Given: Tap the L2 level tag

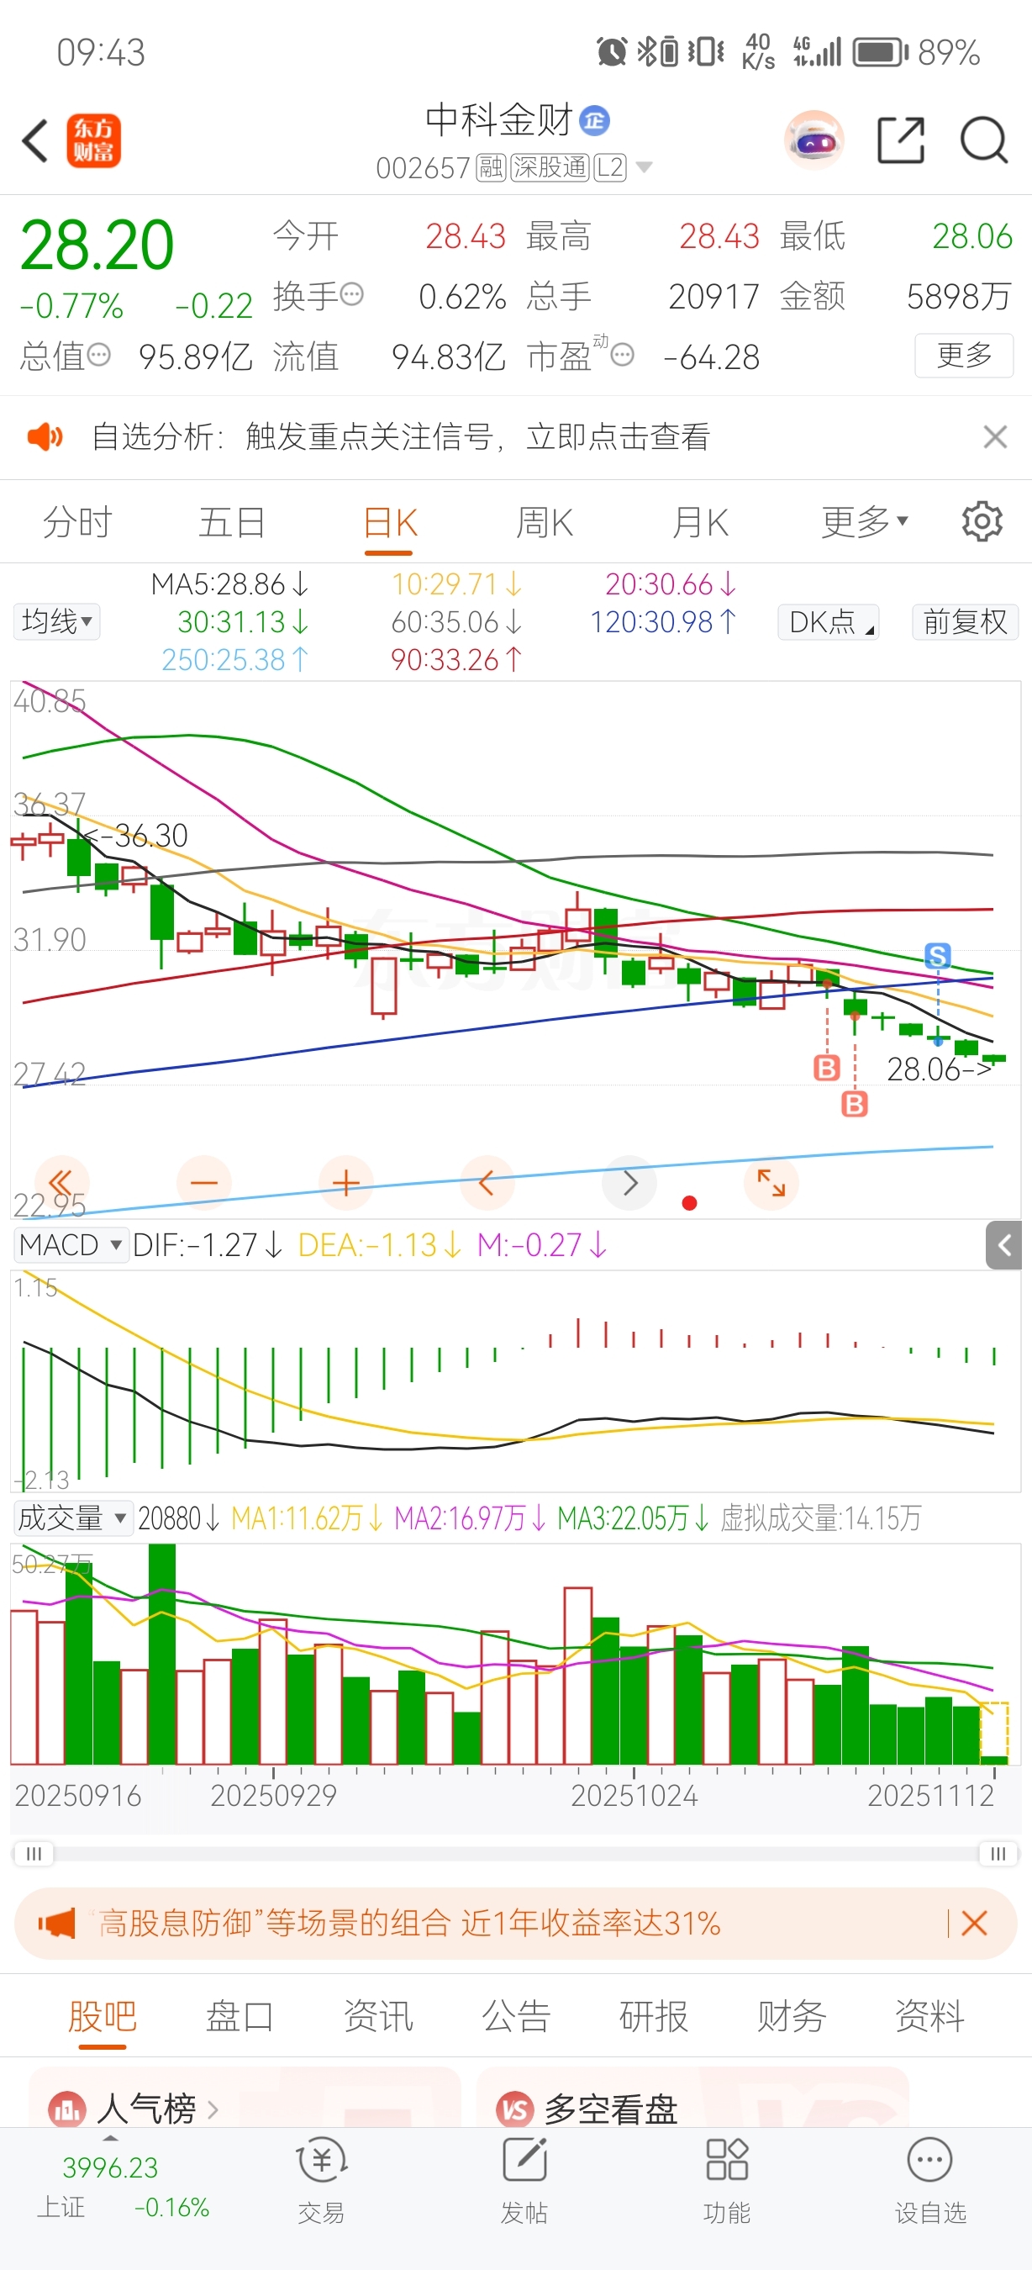Looking at the screenshot, I should [x=610, y=167].
